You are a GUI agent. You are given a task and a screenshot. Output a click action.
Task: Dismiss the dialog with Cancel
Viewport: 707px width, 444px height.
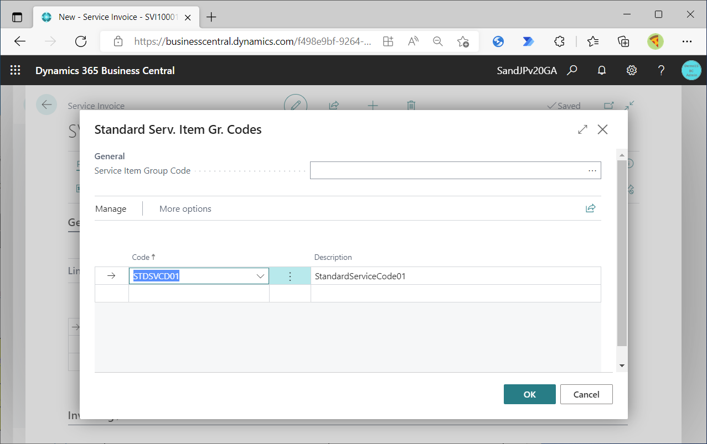tap(586, 394)
